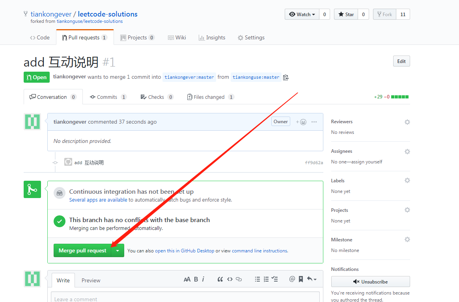Open the commit 'add 互动说明' link
459x302 pixels.
click(89, 163)
